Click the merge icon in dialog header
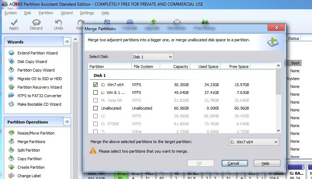Image resolution: width=312 pixels, height=179 pixels. pyautogui.click(x=273, y=42)
